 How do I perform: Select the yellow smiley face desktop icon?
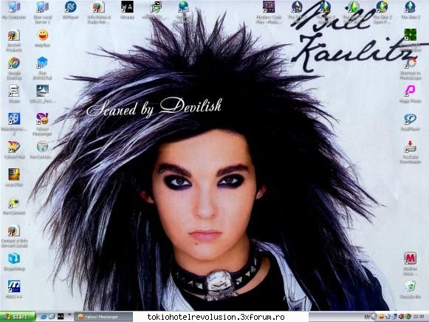pos(42,38)
